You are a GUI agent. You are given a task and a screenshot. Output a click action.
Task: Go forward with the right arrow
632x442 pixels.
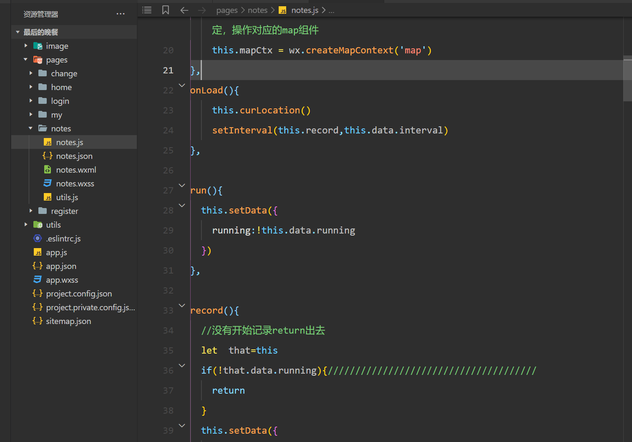202,10
